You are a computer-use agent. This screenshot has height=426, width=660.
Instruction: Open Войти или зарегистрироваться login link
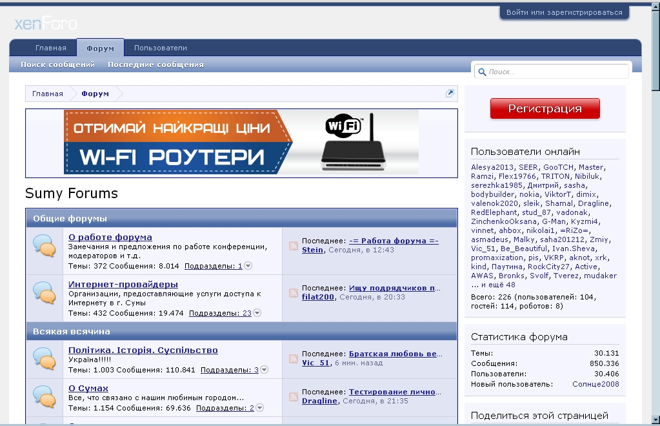point(564,12)
